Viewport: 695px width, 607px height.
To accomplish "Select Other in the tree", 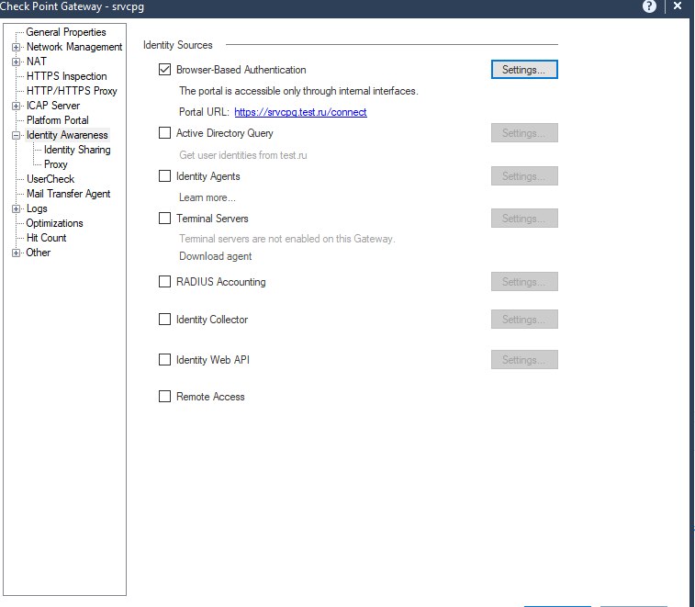I will coord(39,253).
